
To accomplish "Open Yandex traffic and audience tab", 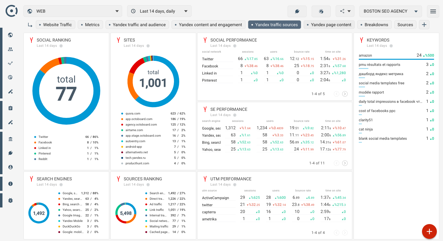I will [137, 25].
